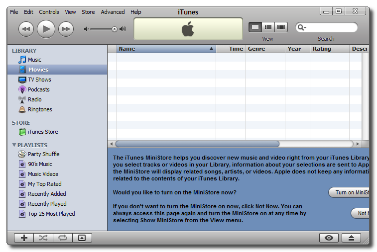This screenshot has width=377, height=252.
Task: Click the Fast Forward button
Action: [66, 29]
